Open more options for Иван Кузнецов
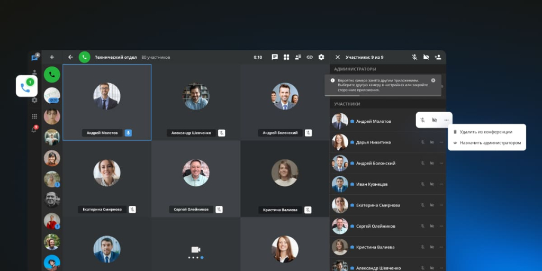 [441, 184]
